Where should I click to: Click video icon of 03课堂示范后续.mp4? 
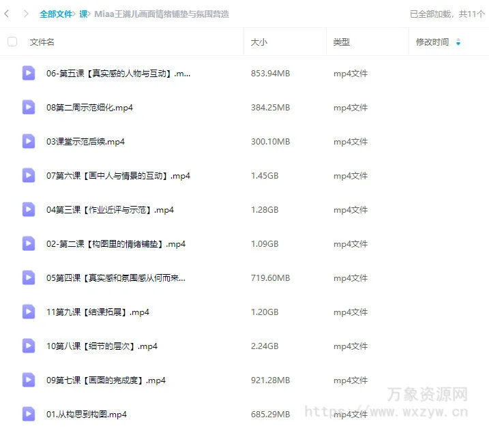point(29,141)
